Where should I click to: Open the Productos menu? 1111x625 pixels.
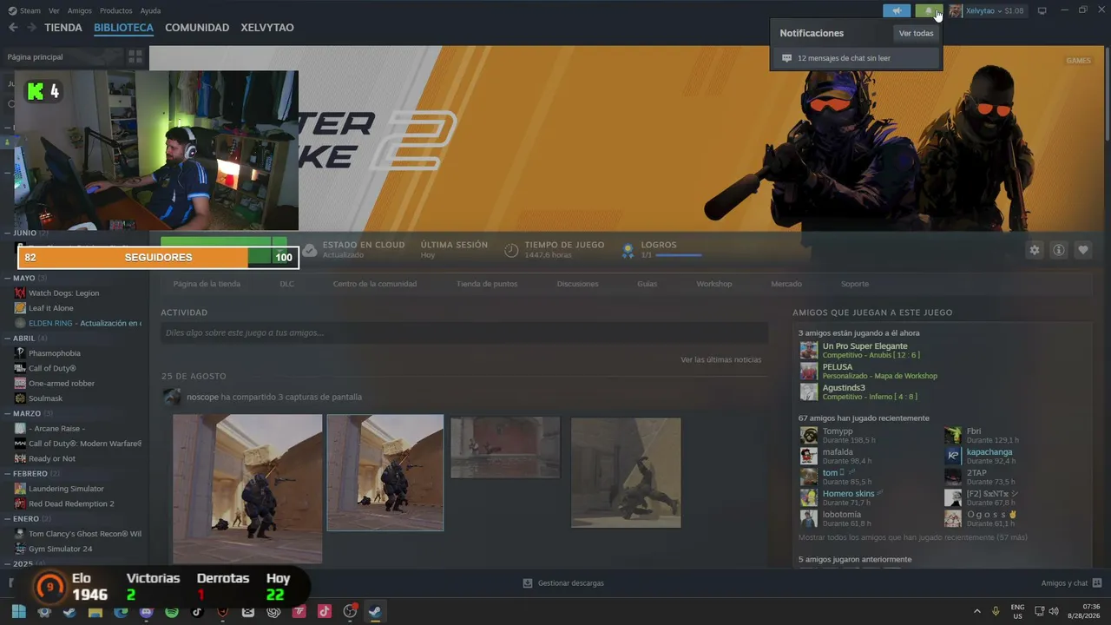(115, 10)
